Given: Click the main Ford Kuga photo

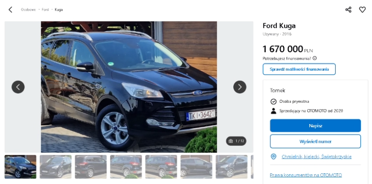Looking at the screenshot, I should pos(129,87).
